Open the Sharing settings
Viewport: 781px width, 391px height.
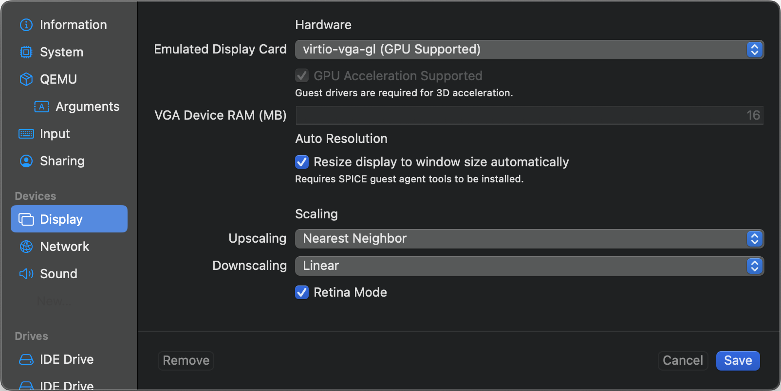[69, 161]
